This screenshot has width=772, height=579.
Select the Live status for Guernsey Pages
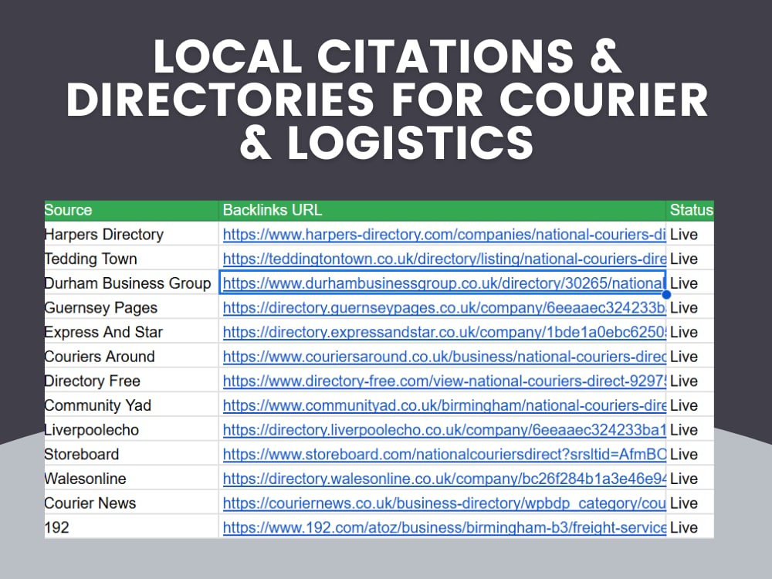690,308
